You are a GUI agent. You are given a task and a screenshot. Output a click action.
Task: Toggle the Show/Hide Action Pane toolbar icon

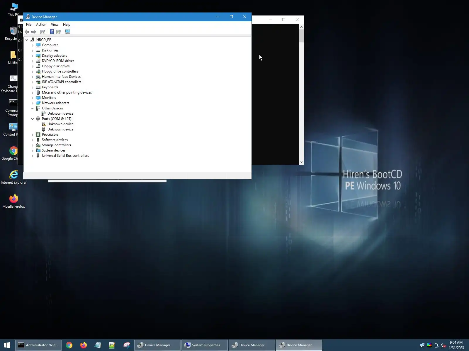pos(59,32)
